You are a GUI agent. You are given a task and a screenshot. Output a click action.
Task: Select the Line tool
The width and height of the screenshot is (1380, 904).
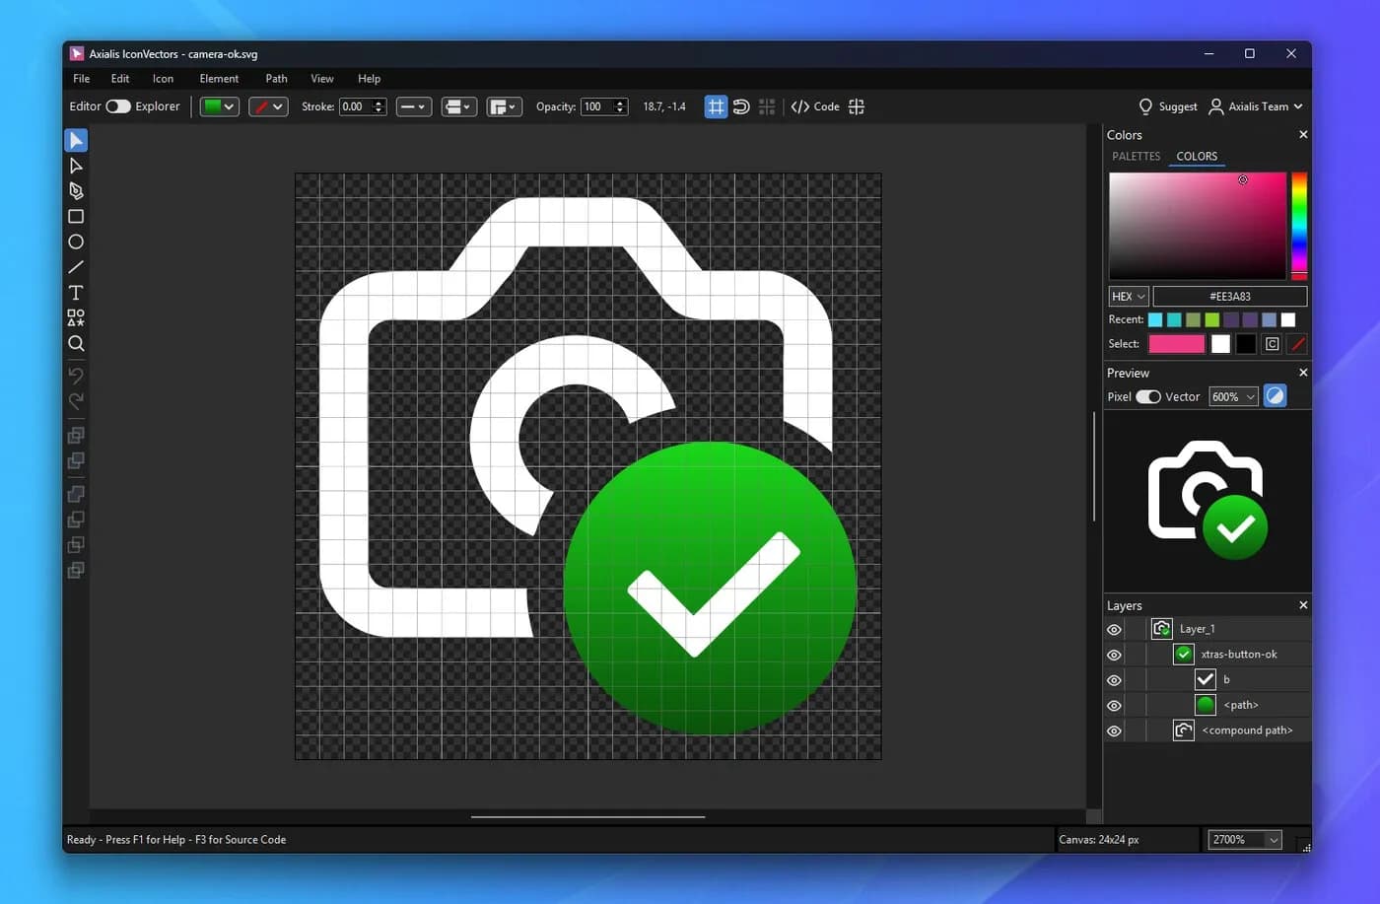[76, 267]
